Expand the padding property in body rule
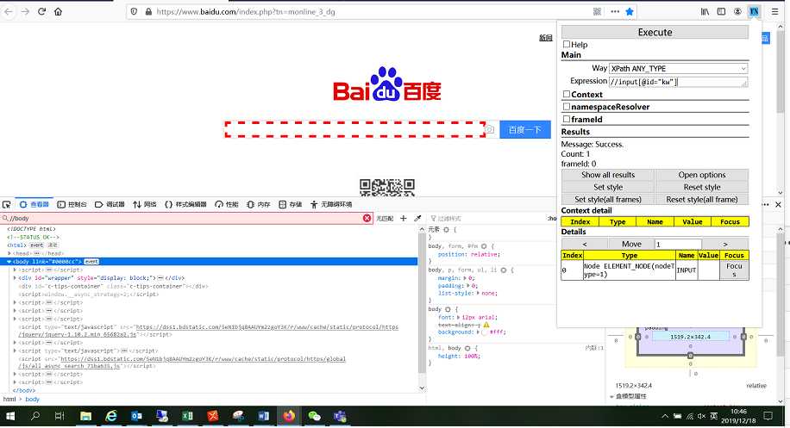This screenshot has height=428, width=790. coord(468,285)
